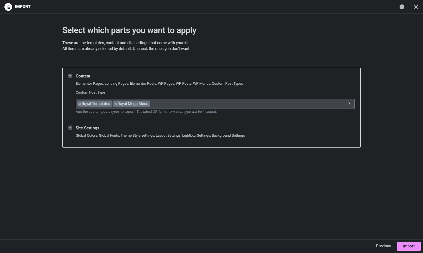Click the Custom Post Type label
This screenshot has height=253, width=423.
tap(90, 92)
